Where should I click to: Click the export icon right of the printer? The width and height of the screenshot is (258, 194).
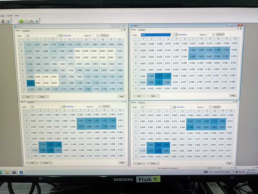pyautogui.click(x=37, y=21)
